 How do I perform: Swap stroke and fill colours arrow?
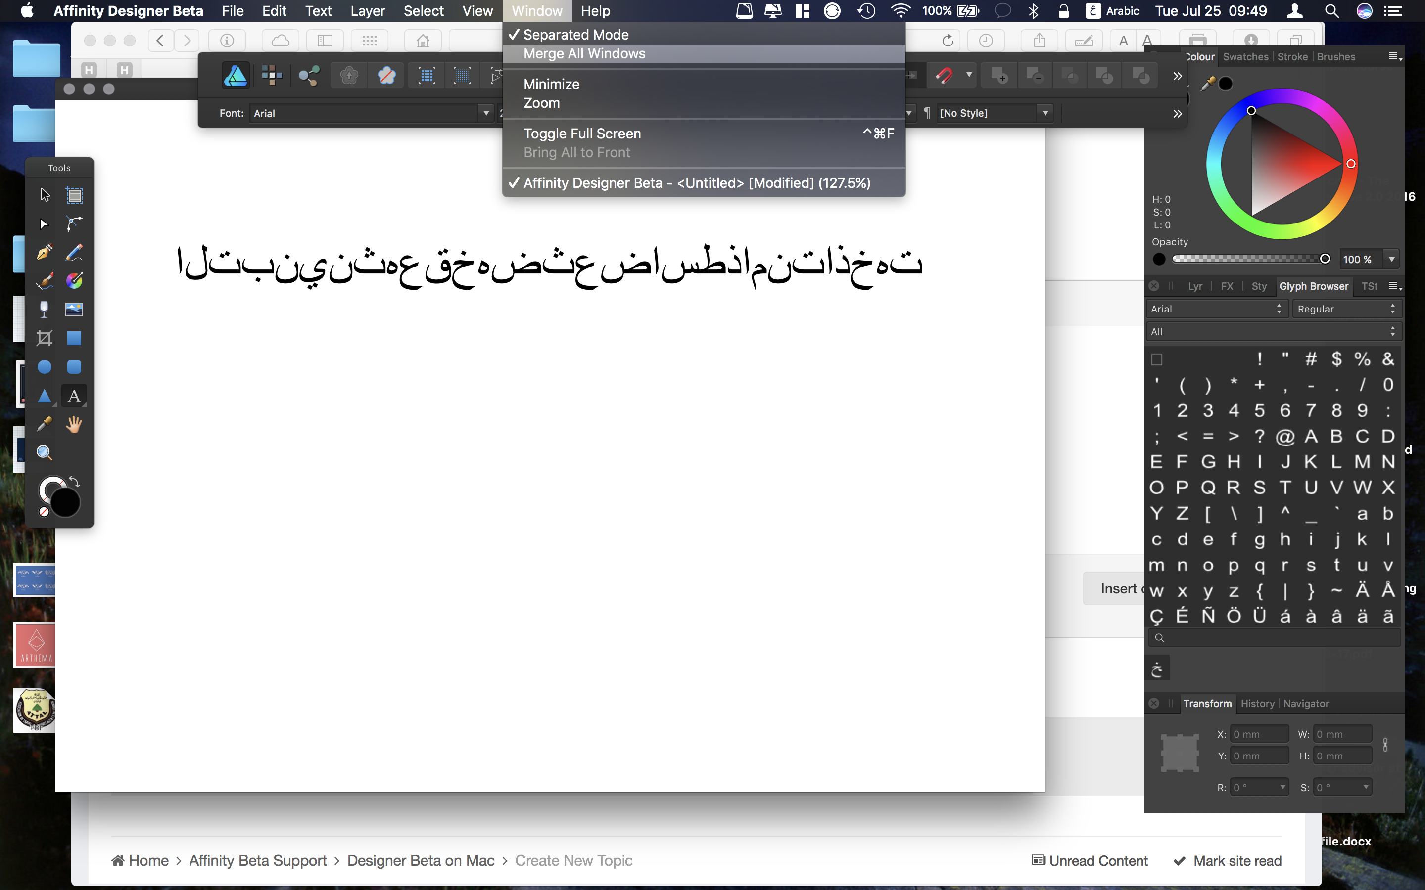pos(75,482)
